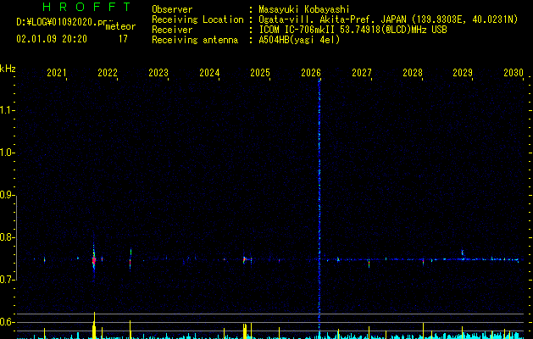Screen dimensions: 533x339
Task: Click the 2023 time axis label
Action: pyautogui.click(x=158, y=73)
